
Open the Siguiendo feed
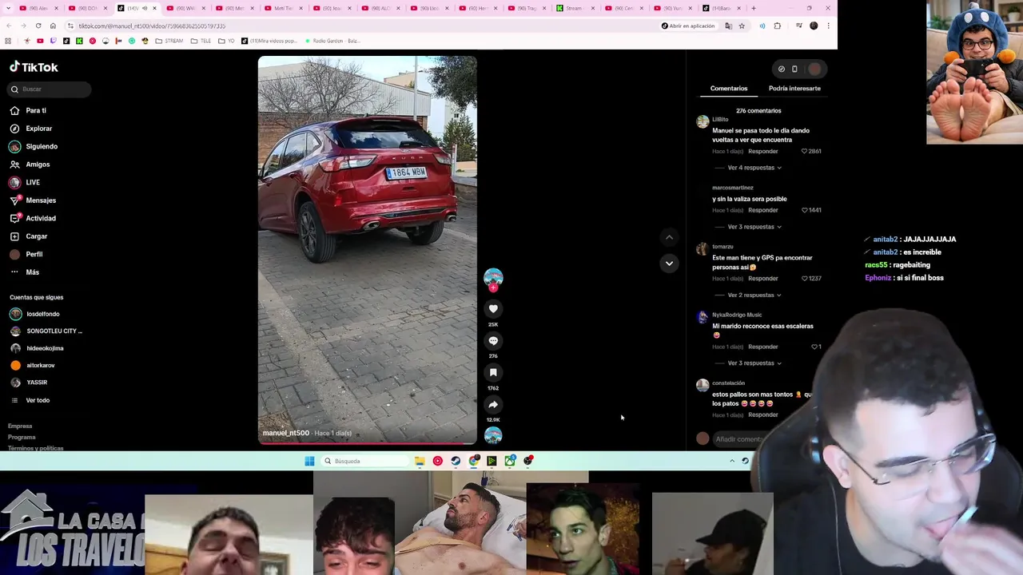[x=42, y=146]
